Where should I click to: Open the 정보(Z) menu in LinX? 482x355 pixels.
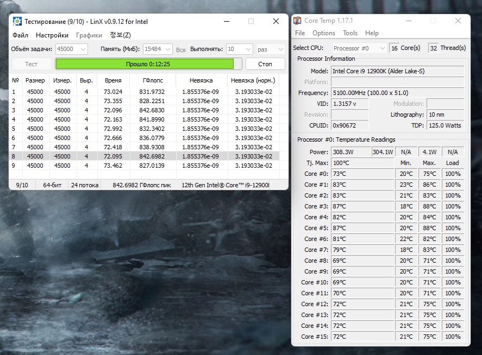120,35
